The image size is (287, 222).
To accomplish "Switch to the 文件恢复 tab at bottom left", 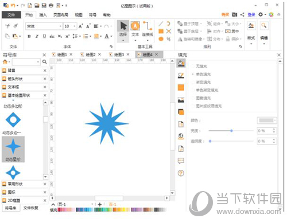I will pyautogui.click(x=30, y=208).
